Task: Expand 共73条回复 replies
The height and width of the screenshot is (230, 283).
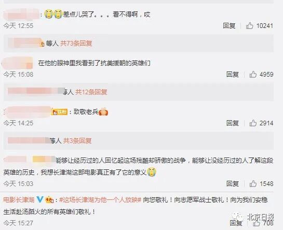Action: (76, 44)
